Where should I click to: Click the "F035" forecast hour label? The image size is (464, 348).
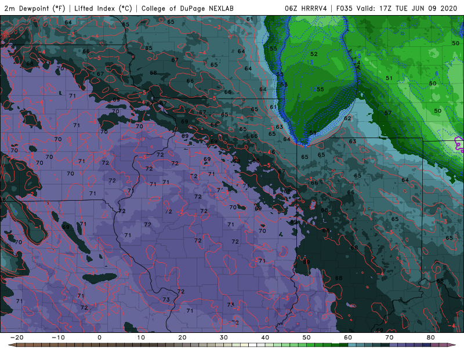345,8
